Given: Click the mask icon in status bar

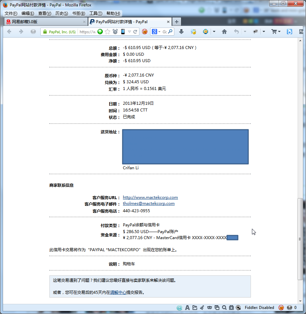Looking at the screenshot, I should 210,308.
